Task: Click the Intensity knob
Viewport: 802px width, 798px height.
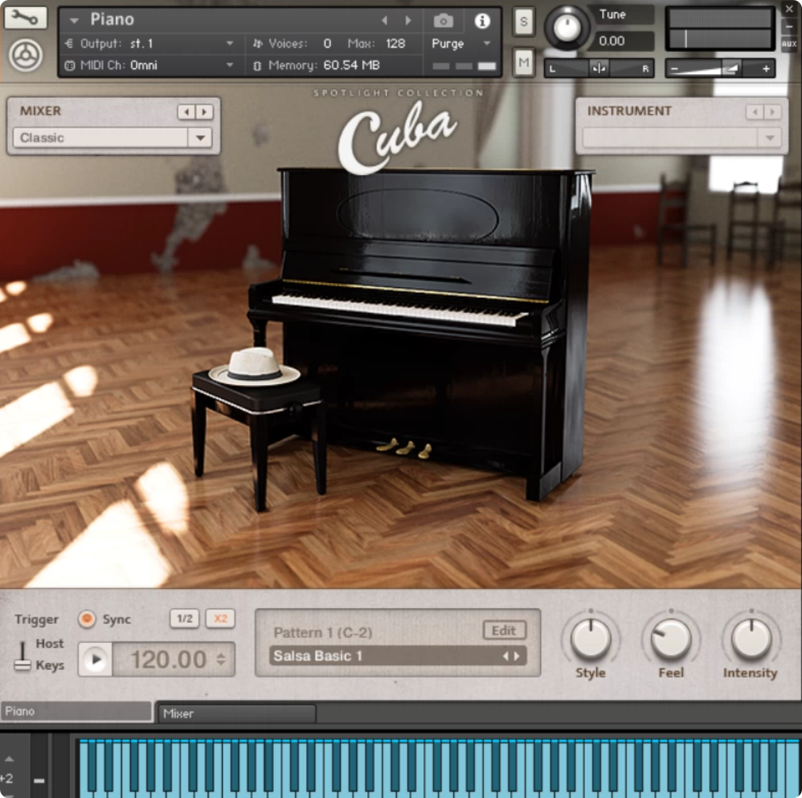Action: (751, 639)
